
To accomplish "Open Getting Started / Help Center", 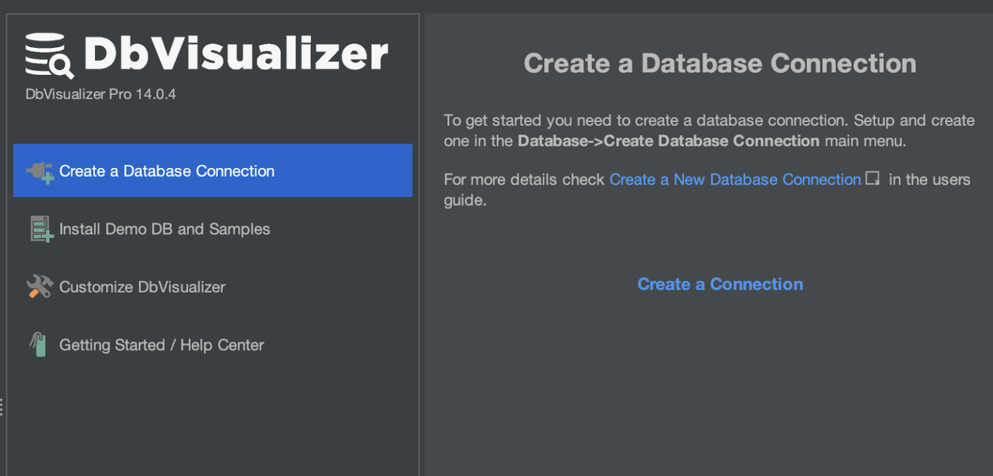I will click(161, 345).
